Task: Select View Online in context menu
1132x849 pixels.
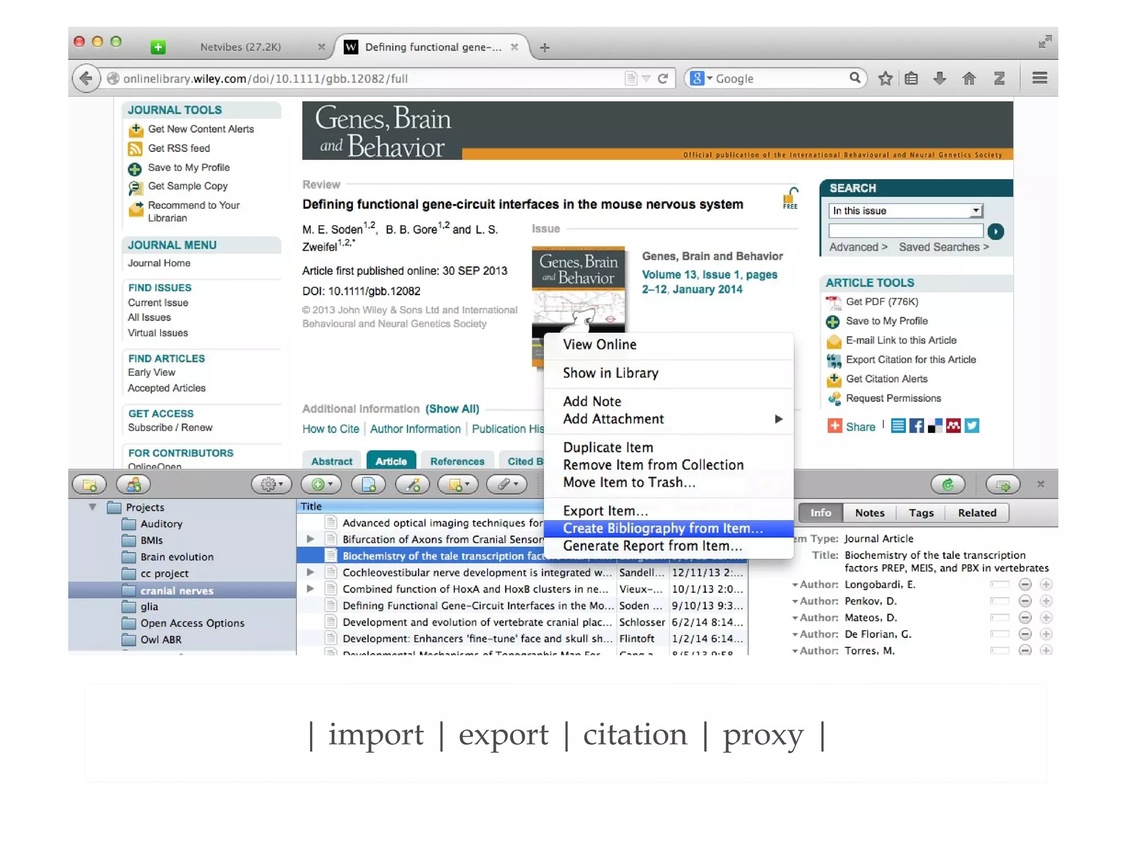Action: (x=669, y=344)
